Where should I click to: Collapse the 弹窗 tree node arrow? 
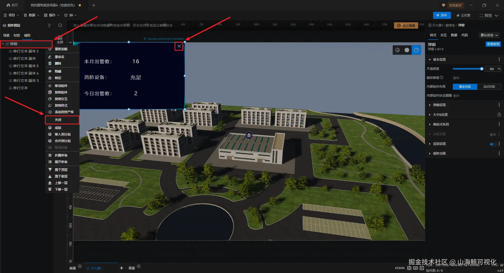pos(3,44)
